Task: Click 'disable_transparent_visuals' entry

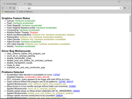Action: [x=20, y=63]
